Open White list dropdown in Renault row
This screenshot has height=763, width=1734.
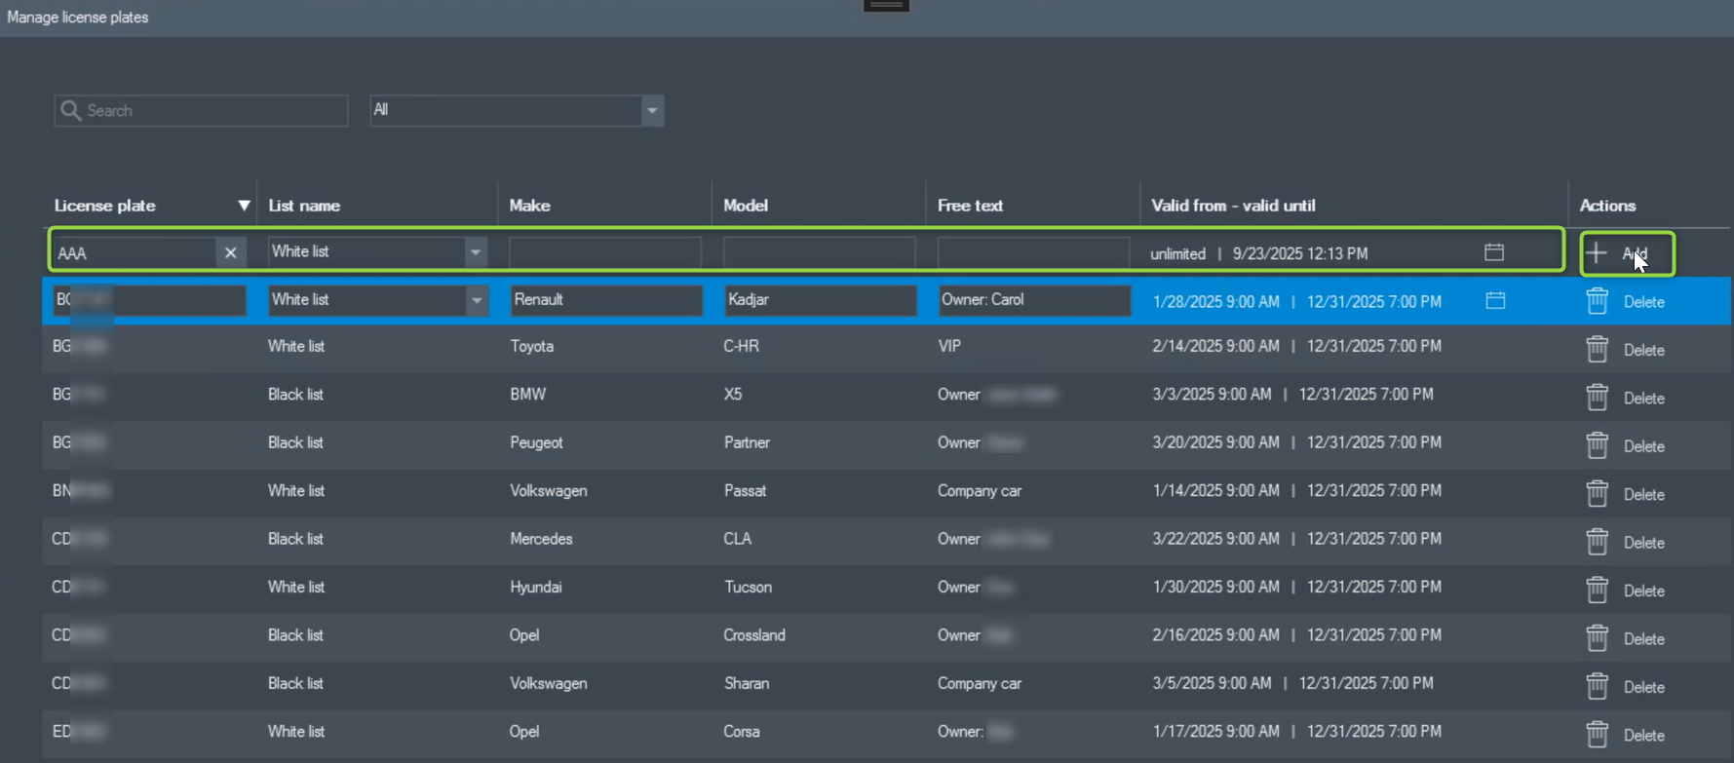click(476, 300)
